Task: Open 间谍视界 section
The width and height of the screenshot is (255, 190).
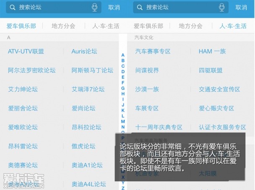Action: 147,71
